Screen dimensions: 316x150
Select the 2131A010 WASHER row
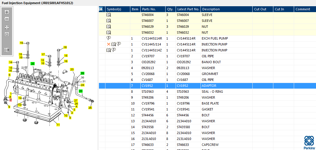tap(207, 139)
